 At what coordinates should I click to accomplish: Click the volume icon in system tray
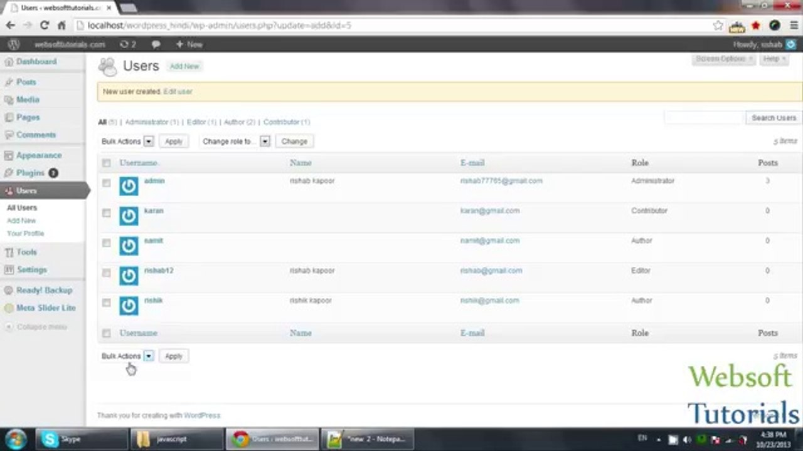click(x=687, y=440)
